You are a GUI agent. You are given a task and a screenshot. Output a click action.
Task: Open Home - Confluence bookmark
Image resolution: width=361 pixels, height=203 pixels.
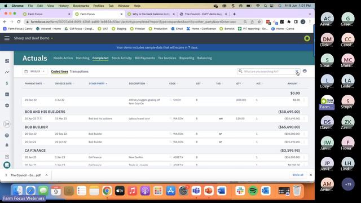[x=201, y=29]
